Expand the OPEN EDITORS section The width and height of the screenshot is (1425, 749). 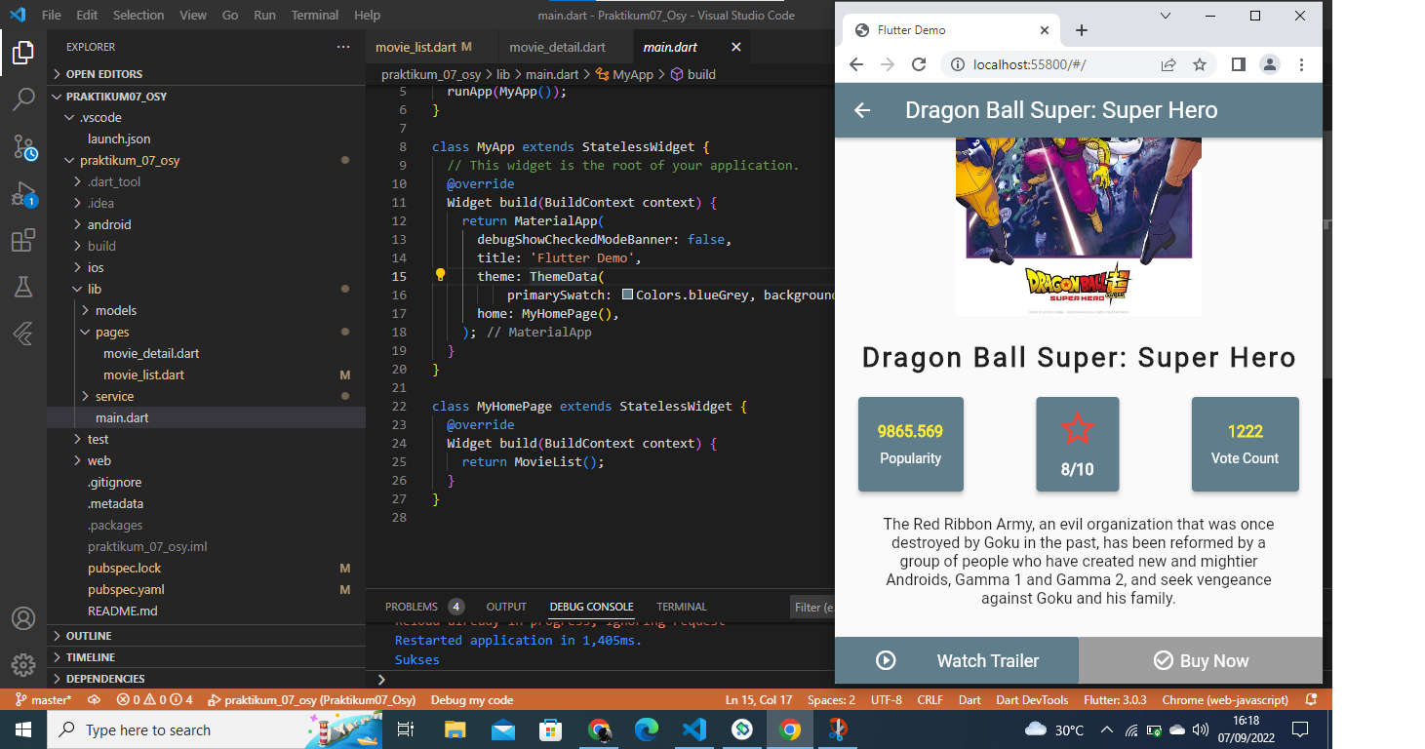click(x=206, y=74)
